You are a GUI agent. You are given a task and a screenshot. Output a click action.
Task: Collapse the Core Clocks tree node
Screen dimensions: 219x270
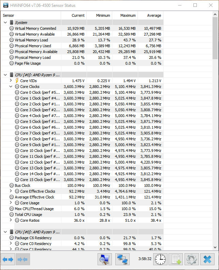(11, 87)
